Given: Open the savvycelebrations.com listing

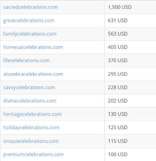Looking at the screenshot, I should [x=29, y=88].
